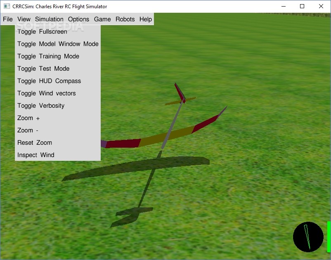331x260 pixels.
Task: Open the File menu
Action: (x=8, y=19)
